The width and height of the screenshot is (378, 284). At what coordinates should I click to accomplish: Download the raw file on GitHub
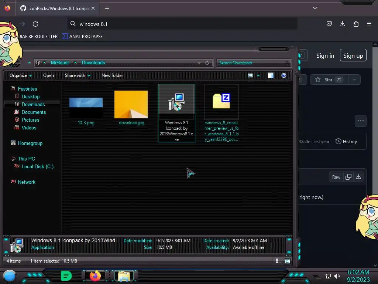[x=358, y=177]
